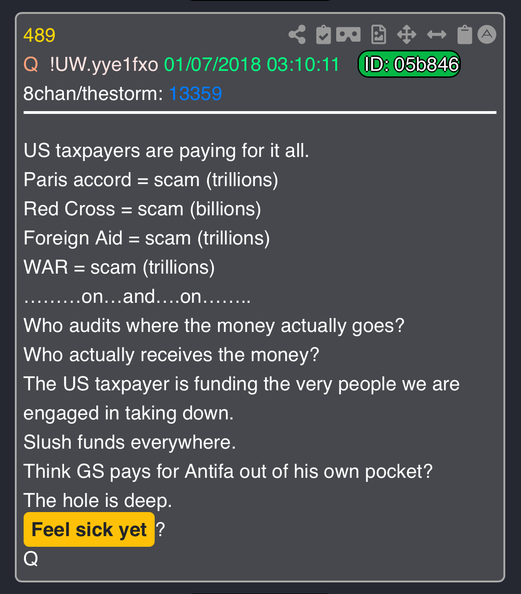Select the highlighted Feel sick yet text

pyautogui.click(x=89, y=529)
